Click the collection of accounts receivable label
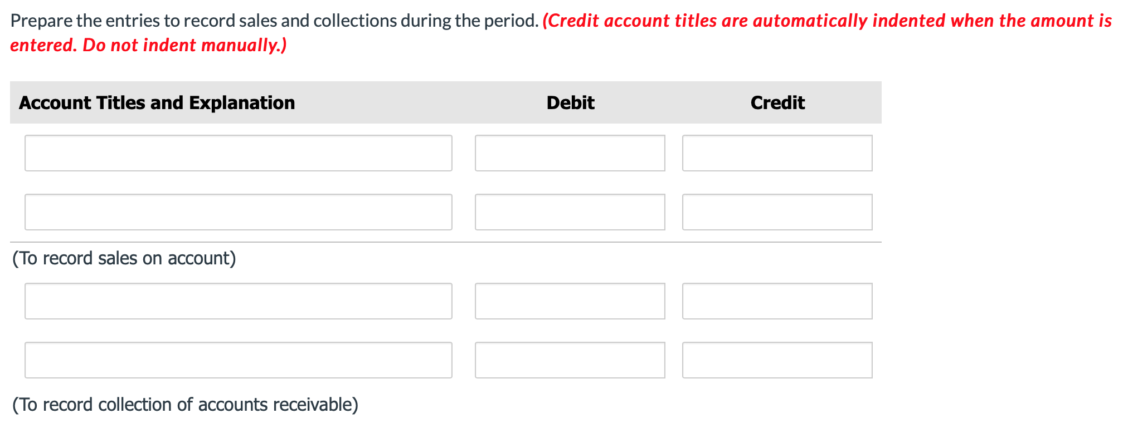 (185, 404)
